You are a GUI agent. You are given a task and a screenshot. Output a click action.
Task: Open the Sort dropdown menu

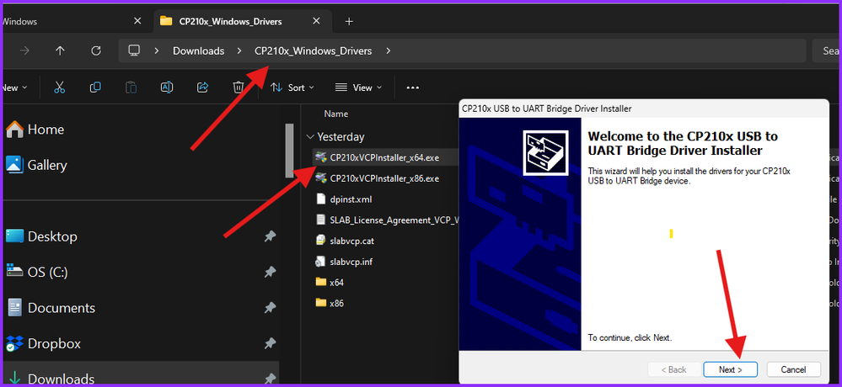292,87
